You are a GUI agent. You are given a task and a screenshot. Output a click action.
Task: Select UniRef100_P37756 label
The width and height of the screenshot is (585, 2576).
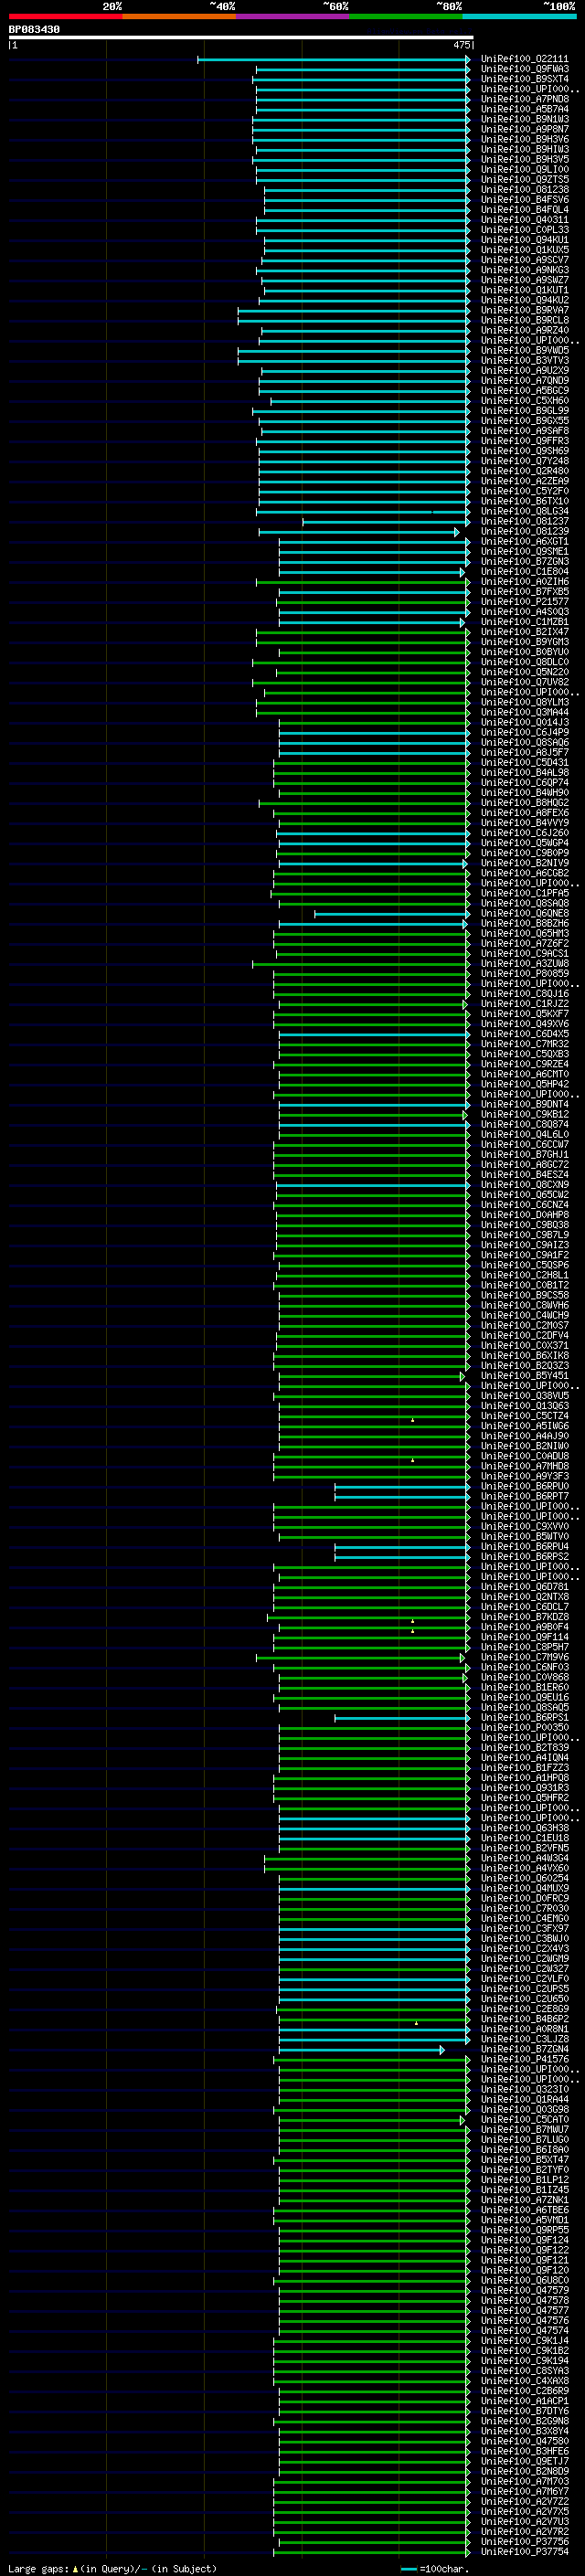[524, 2542]
